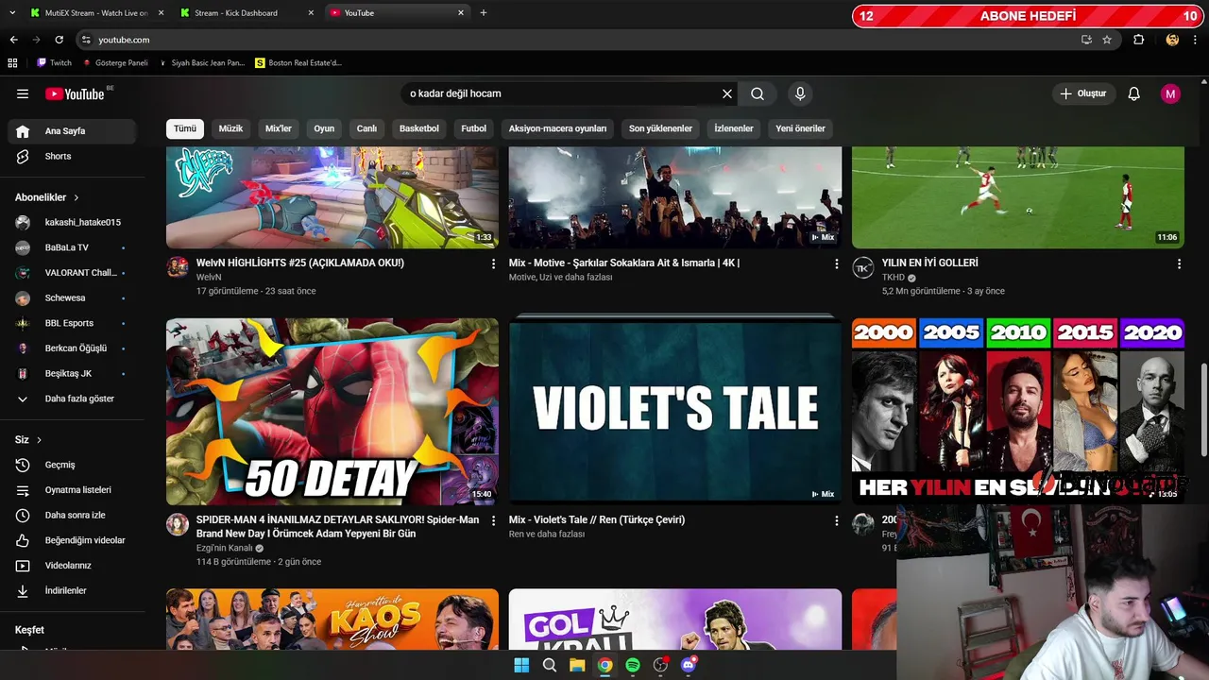Open Beğendiğim videolar liked videos
1209x680 pixels.
click(x=72, y=540)
